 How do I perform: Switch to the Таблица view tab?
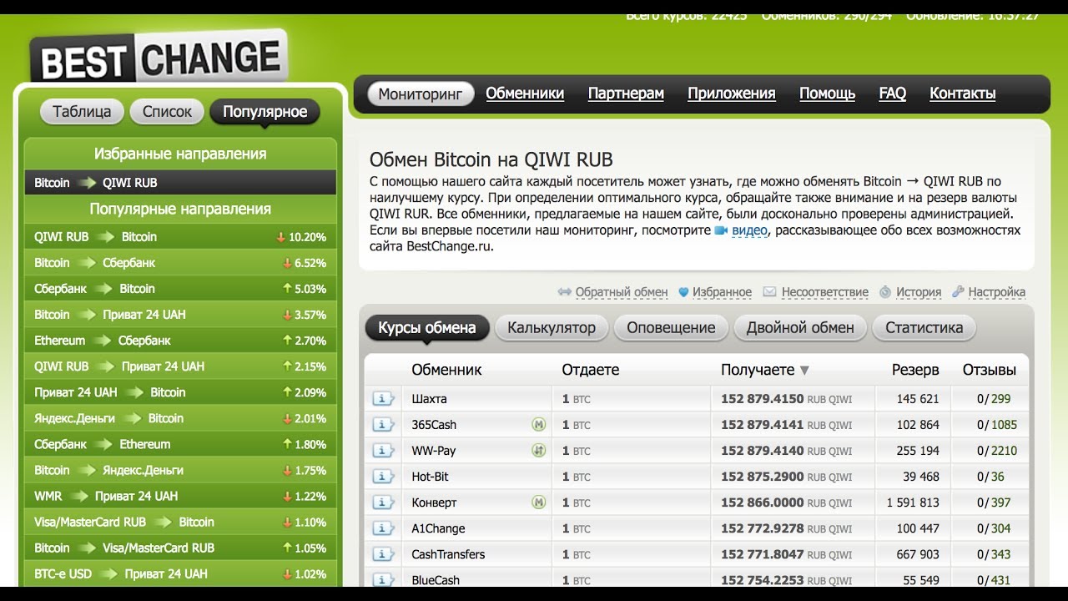[82, 111]
